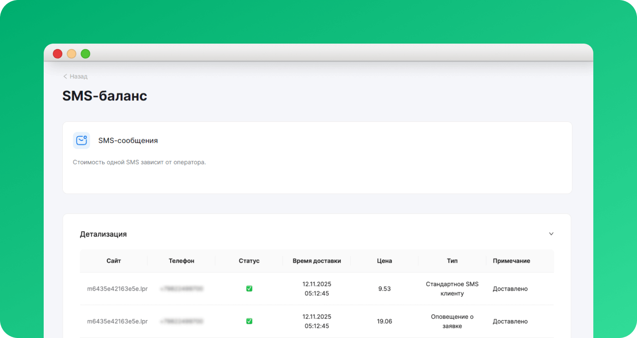637x338 pixels.
Task: Click the blurred phone number in the 19.06 price row
Action: tap(182, 321)
